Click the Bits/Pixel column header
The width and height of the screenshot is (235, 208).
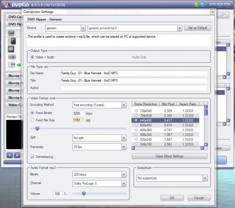pos(168,104)
